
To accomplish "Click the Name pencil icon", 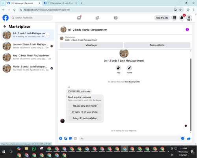I will (x=129, y=68).
